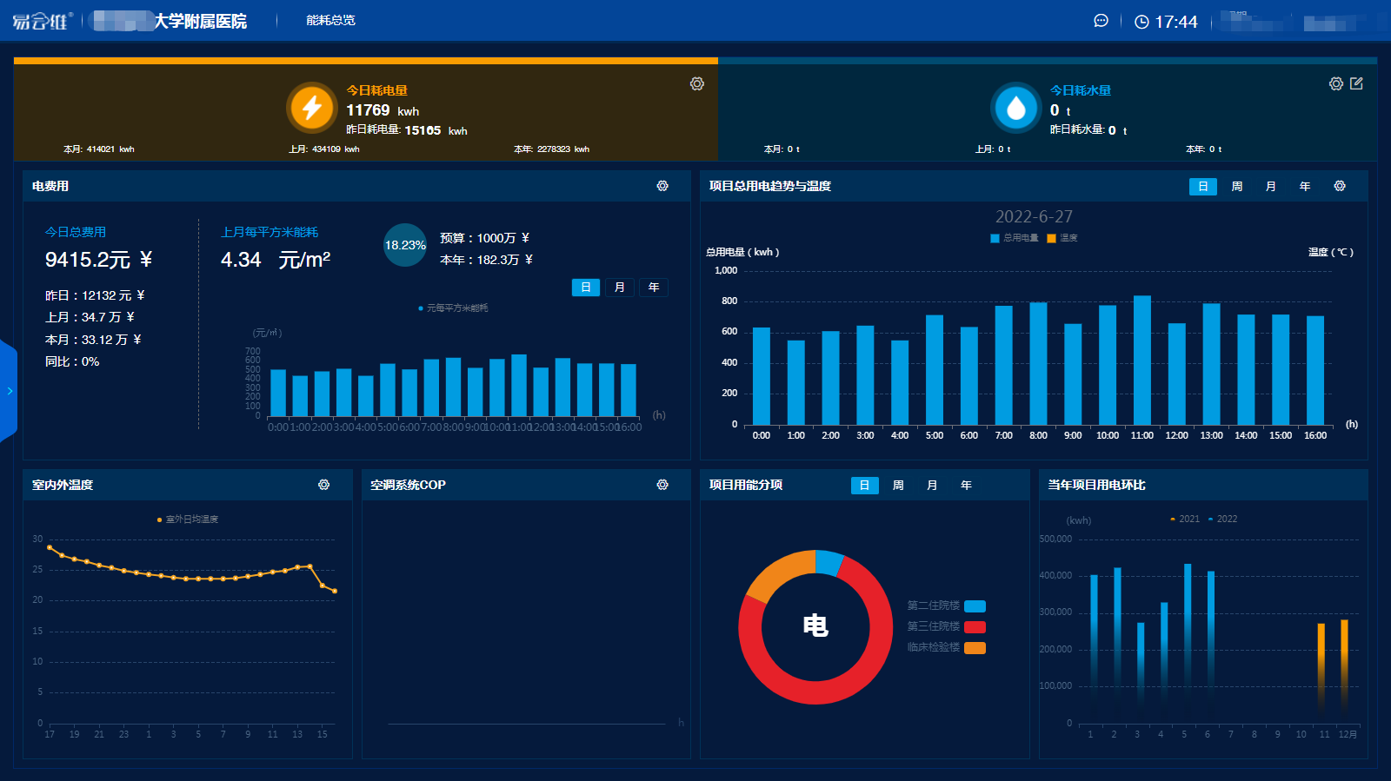Toggle 总用电量 legend in trend chart
The height and width of the screenshot is (781, 1391).
(1014, 238)
